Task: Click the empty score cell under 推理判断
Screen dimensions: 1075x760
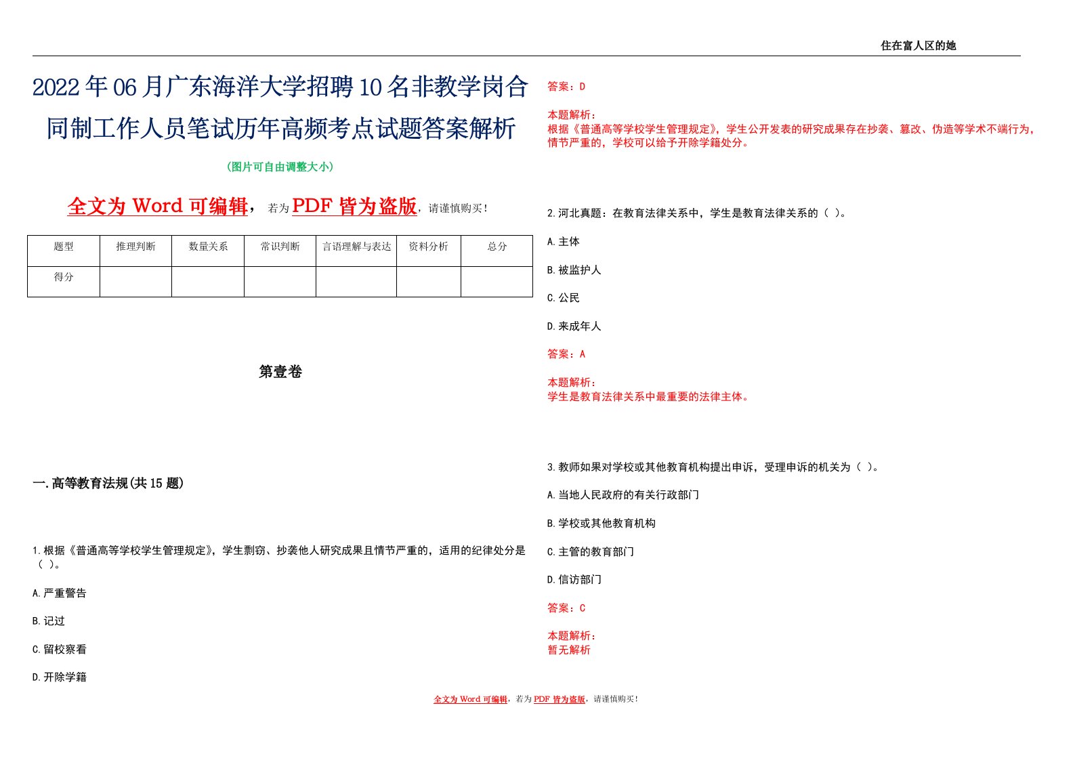Action: click(135, 282)
